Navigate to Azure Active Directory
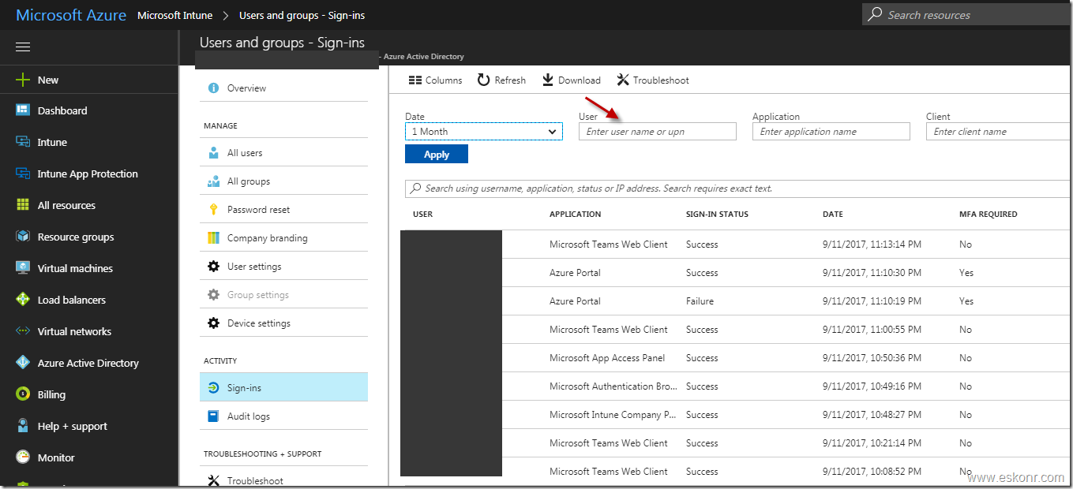 (x=85, y=363)
